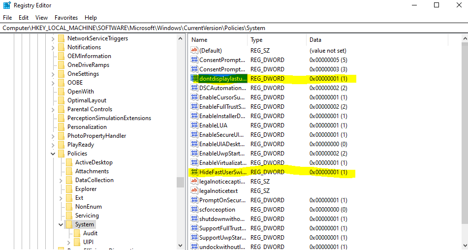Click the folder icon for System key
468x250 pixels.
69,224
